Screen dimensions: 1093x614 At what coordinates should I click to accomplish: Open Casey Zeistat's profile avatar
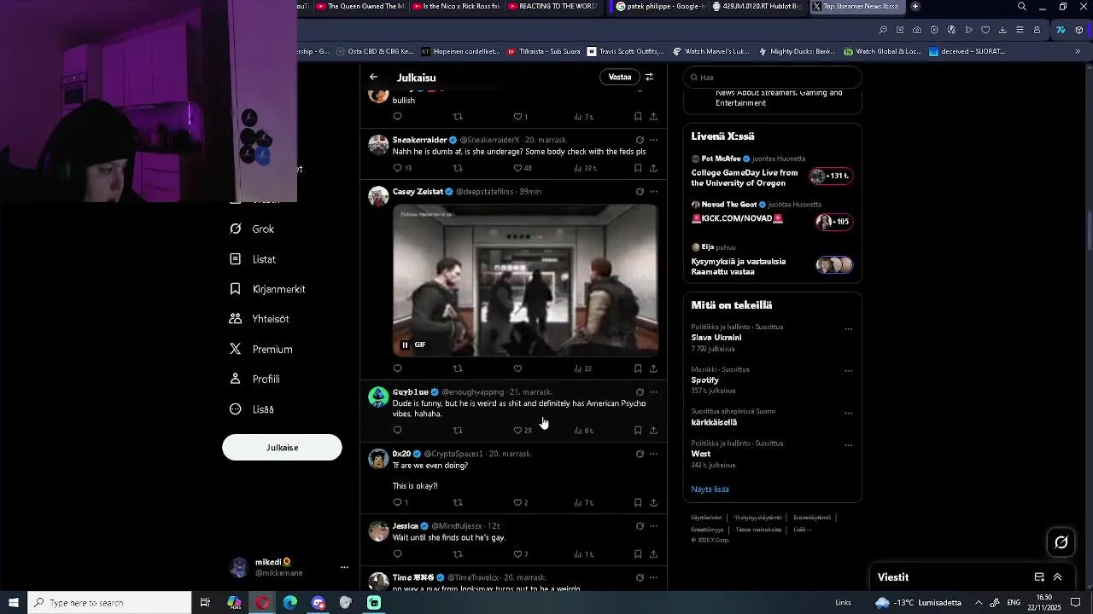click(378, 197)
